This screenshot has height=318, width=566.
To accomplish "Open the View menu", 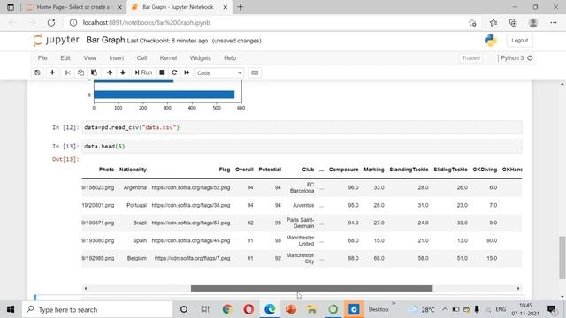I will click(90, 58).
